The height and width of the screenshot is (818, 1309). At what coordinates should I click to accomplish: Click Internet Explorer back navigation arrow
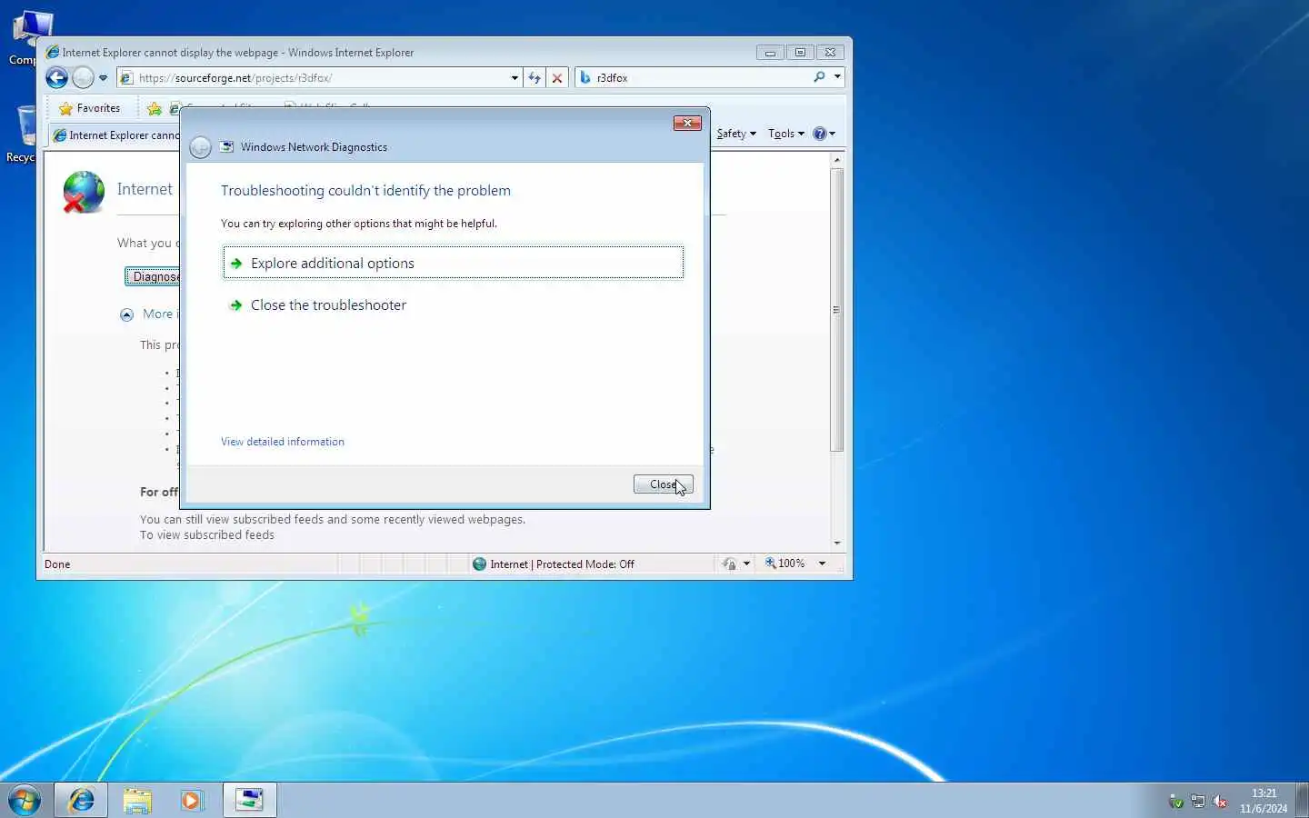[56, 78]
